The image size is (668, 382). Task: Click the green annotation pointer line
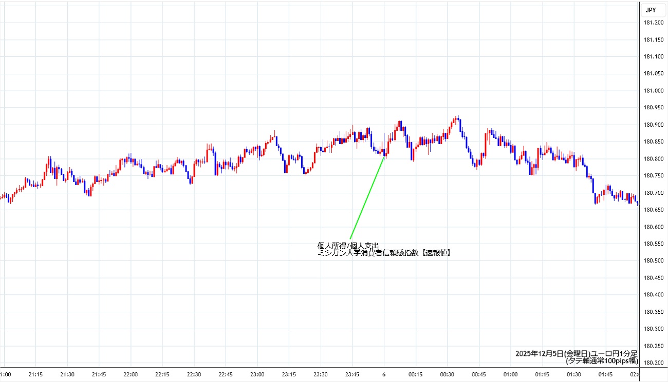pos(367,198)
